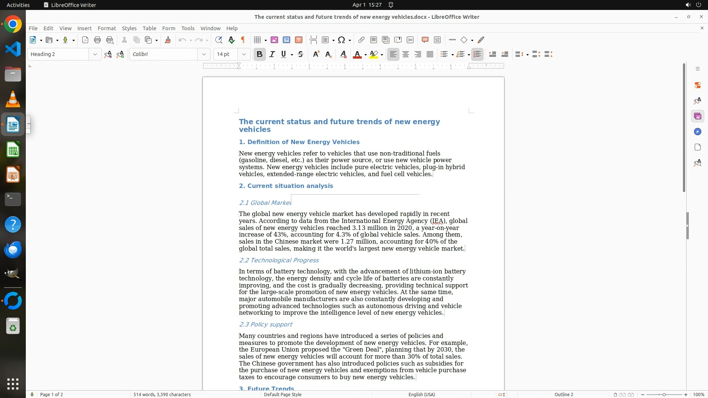The height and width of the screenshot is (398, 708).
Task: Toggle Italic formatting
Action: tap(272, 55)
